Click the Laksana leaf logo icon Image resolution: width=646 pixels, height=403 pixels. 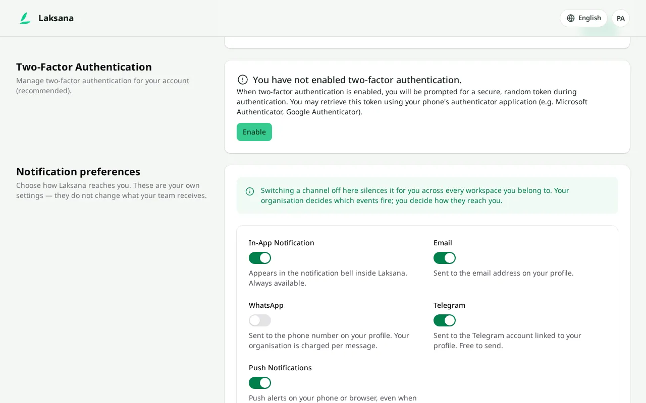25,18
